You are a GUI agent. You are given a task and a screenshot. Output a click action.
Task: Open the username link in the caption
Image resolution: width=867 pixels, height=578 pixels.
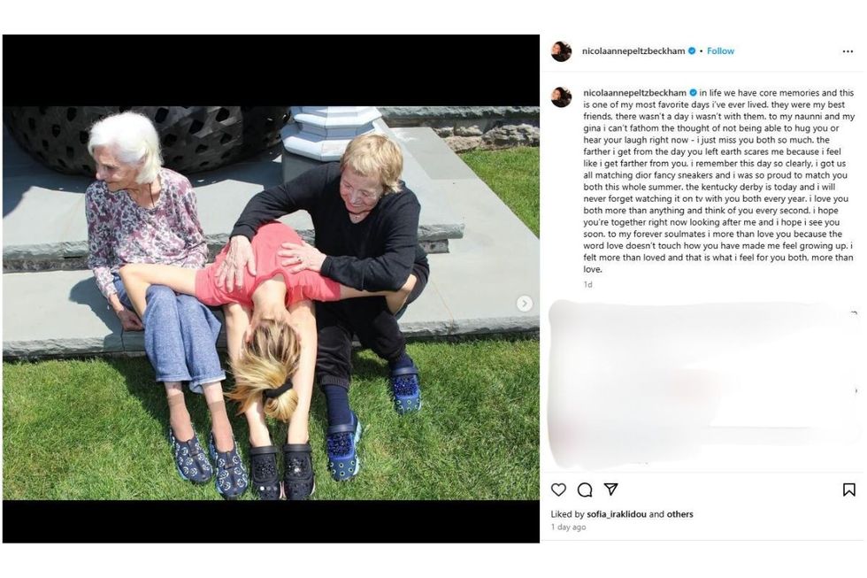tap(635, 93)
